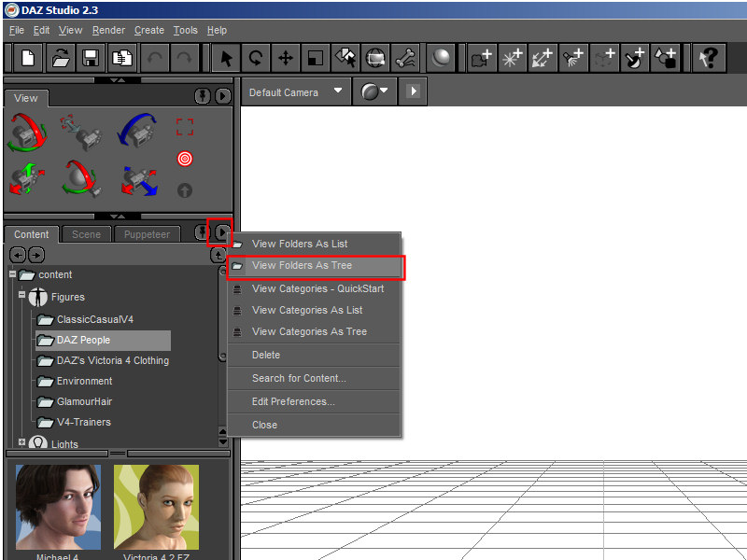Image resolution: width=747 pixels, height=560 pixels.
Task: Choose View Categories - QuickStart
Action: coord(315,288)
